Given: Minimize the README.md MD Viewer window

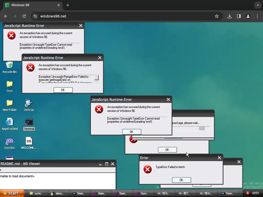Looking at the screenshot, I should [100, 164].
